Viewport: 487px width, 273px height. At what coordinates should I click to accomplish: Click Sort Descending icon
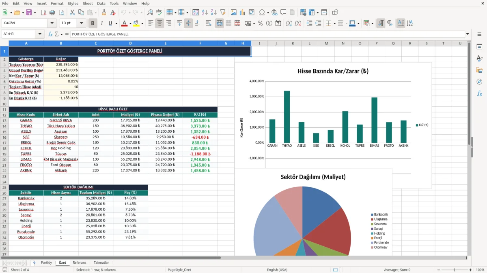tap(213, 13)
